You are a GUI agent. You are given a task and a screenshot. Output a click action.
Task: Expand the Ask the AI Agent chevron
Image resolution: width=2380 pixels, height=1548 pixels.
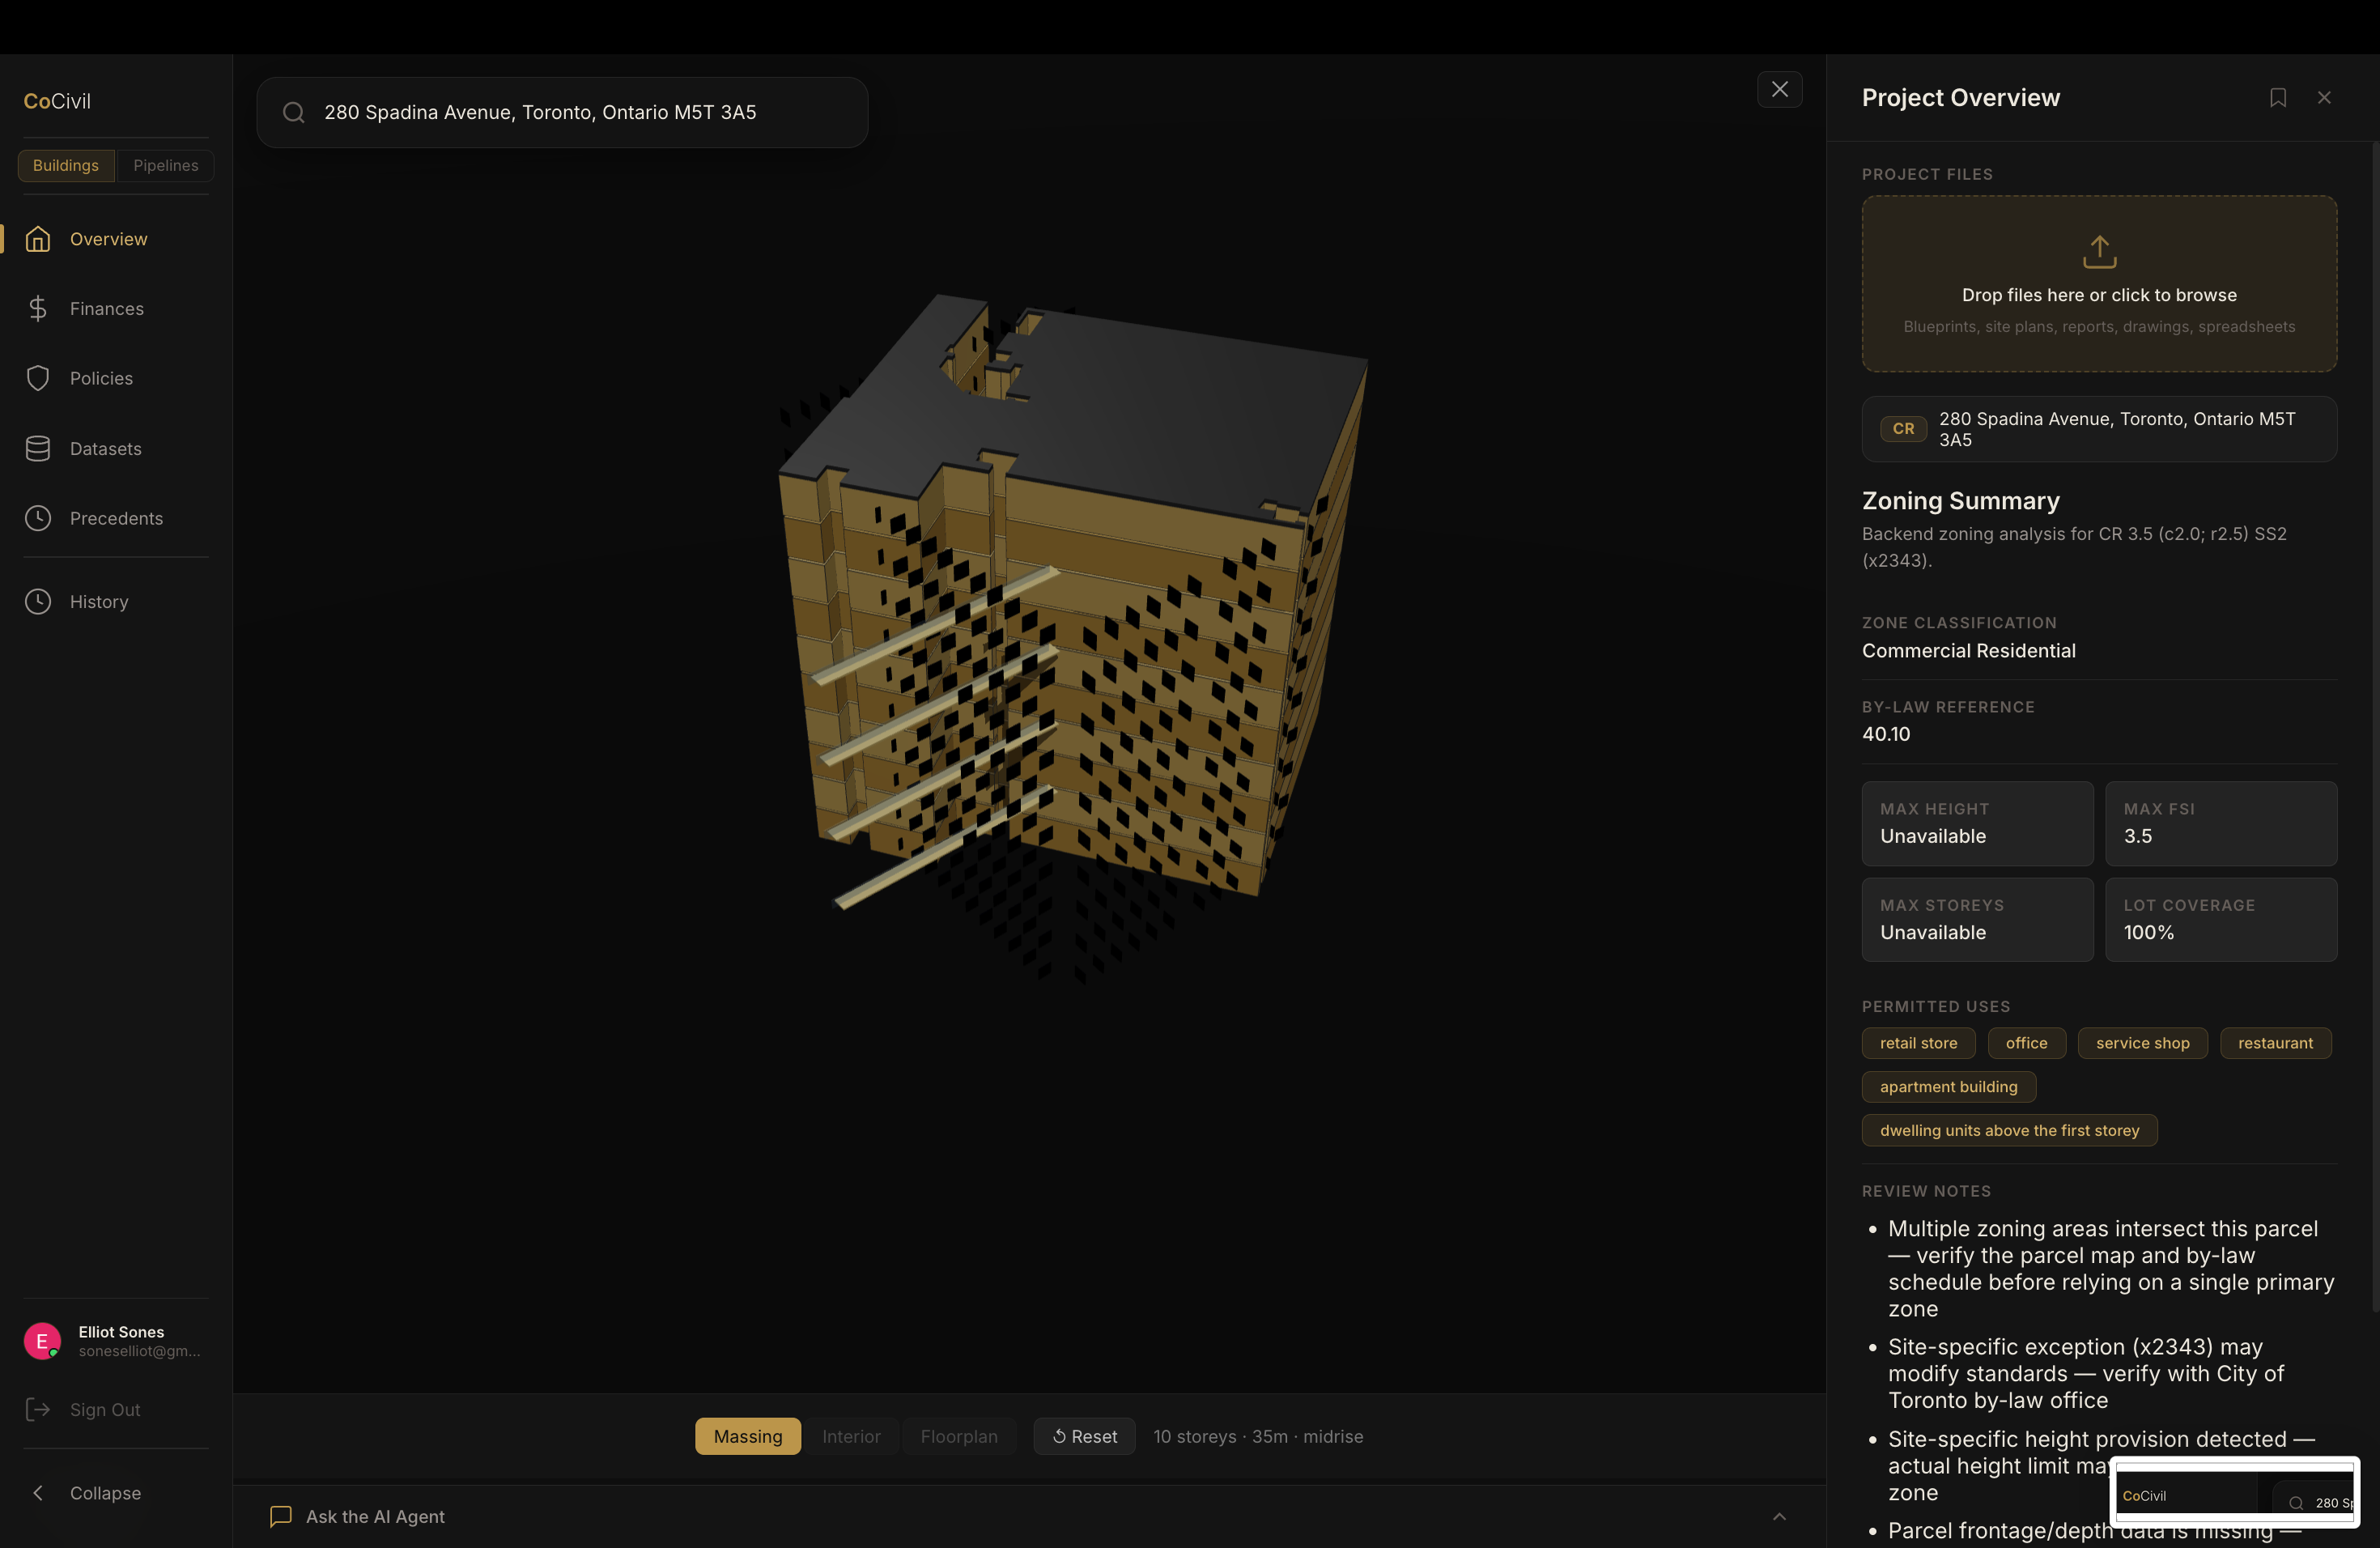click(x=1779, y=1516)
